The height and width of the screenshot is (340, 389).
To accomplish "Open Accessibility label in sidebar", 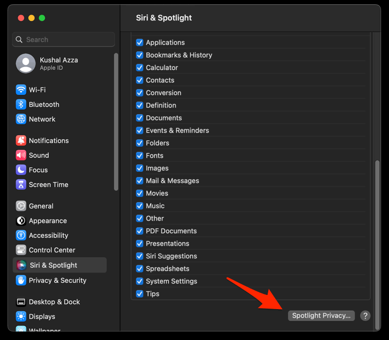I will coord(49,235).
